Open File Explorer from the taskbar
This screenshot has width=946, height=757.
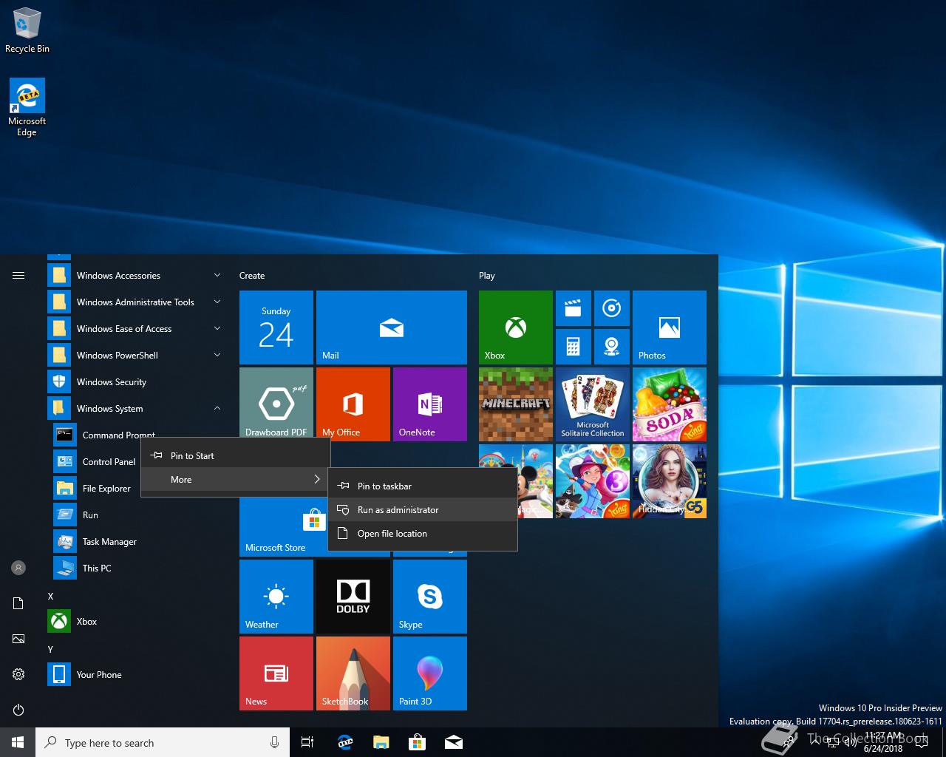click(381, 742)
